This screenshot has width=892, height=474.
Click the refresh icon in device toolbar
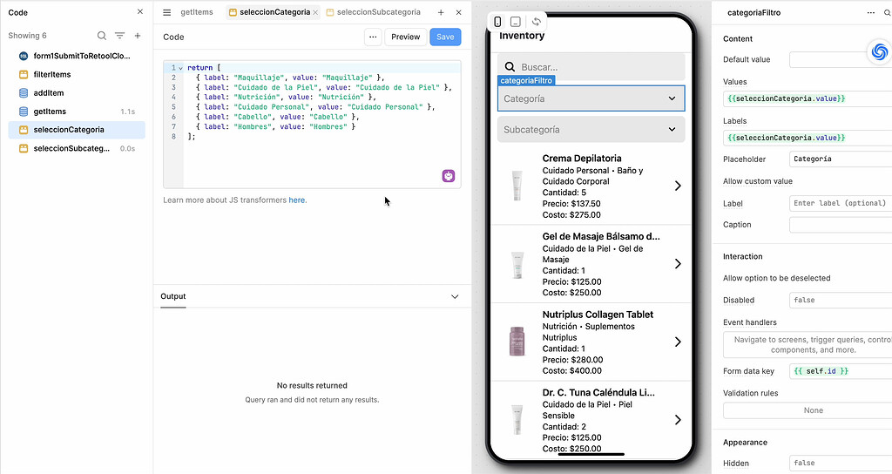click(537, 21)
